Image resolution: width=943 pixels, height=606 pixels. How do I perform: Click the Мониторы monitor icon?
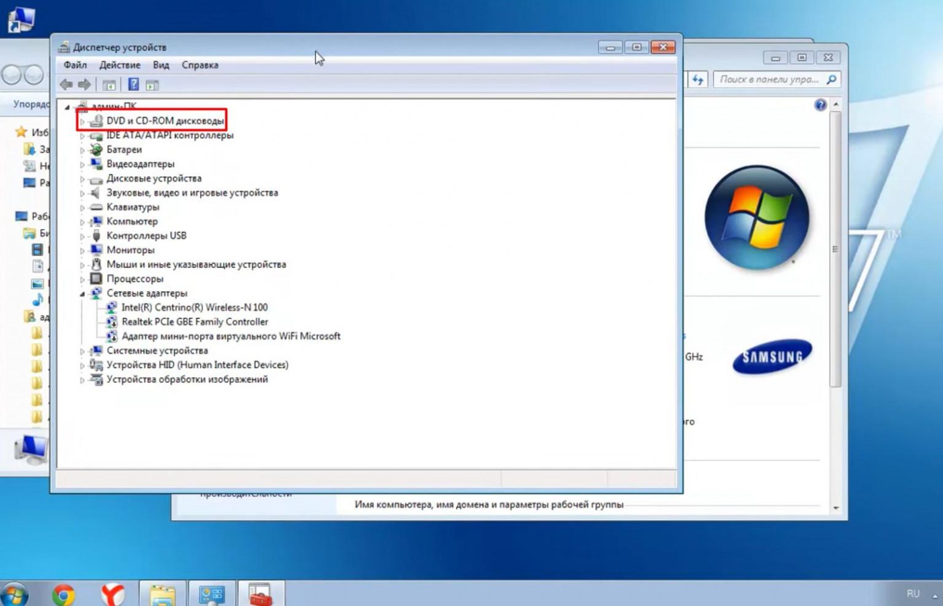pos(96,251)
